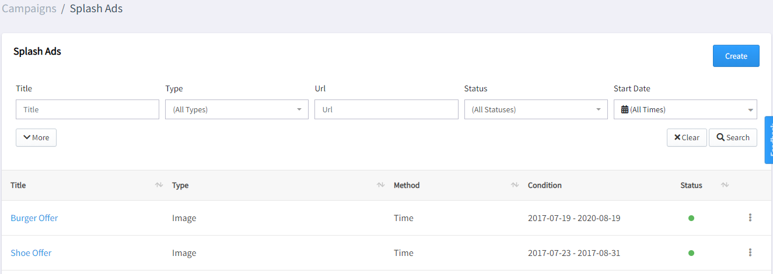Open Burger Offer row actions menu

coord(750,218)
